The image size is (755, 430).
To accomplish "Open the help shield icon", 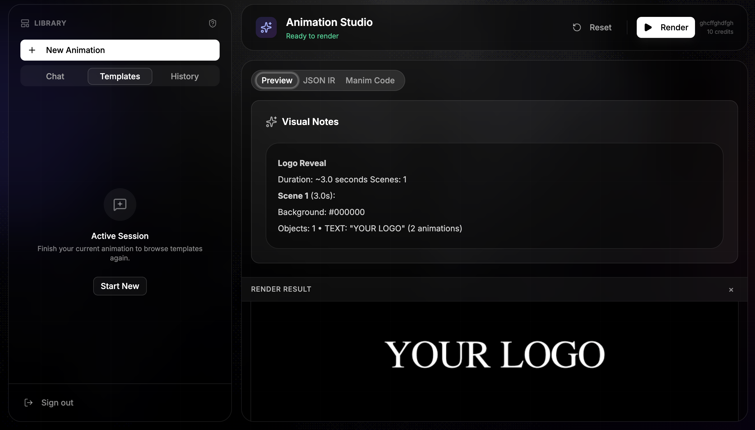I will pyautogui.click(x=212, y=23).
